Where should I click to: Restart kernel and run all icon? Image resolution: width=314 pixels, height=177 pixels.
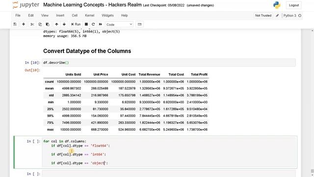coord(101,24)
